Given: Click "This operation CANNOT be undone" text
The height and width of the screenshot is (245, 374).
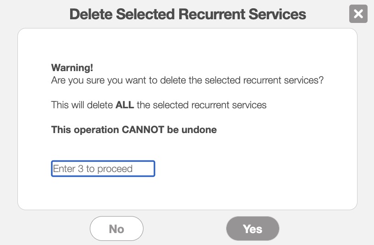Looking at the screenshot, I should coord(134,130).
